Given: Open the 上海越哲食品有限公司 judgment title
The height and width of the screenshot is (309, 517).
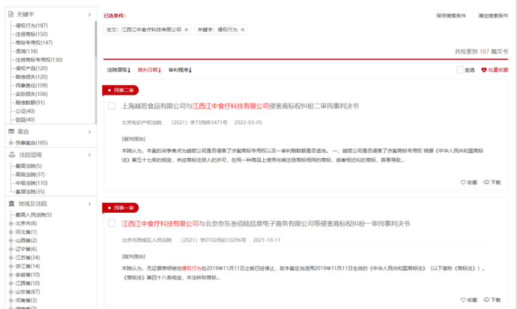Looking at the screenshot, I should (x=240, y=106).
